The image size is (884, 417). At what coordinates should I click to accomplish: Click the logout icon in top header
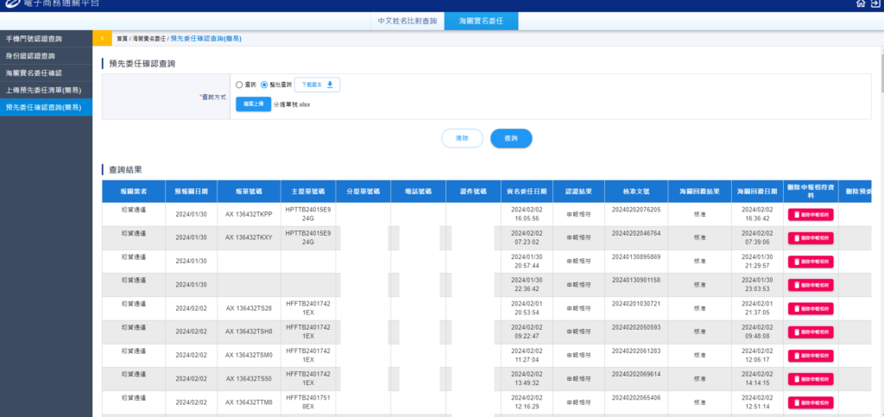875,4
